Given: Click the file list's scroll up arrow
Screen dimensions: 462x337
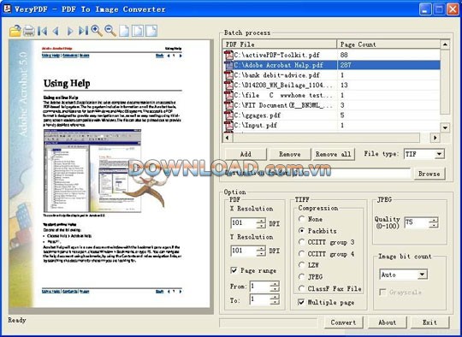Looking at the screenshot, I should (x=445, y=44).
